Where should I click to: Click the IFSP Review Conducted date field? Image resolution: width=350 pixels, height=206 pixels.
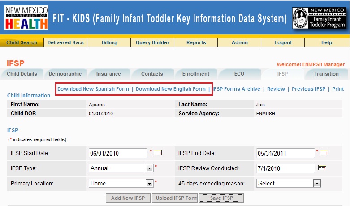[285, 168]
